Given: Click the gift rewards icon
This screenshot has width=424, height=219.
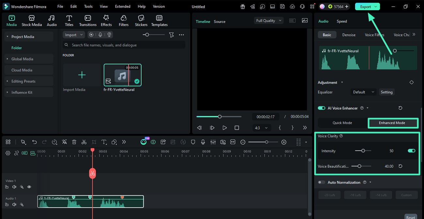Looking at the screenshot, I should click(243, 6).
